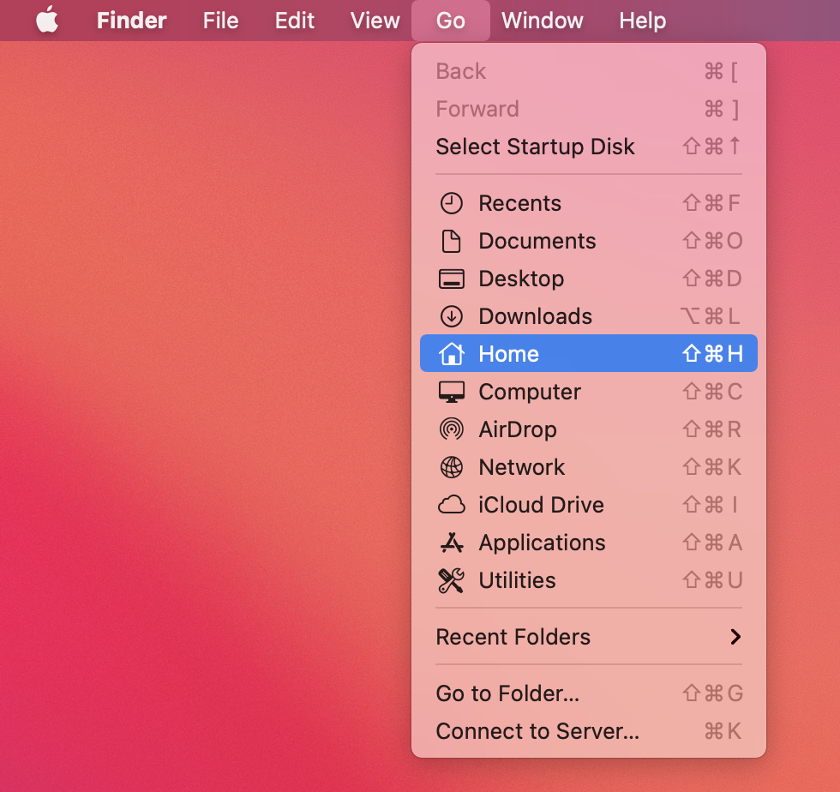This screenshot has height=792, width=840.
Task: Click the AirDrop signal icon
Action: (x=451, y=429)
